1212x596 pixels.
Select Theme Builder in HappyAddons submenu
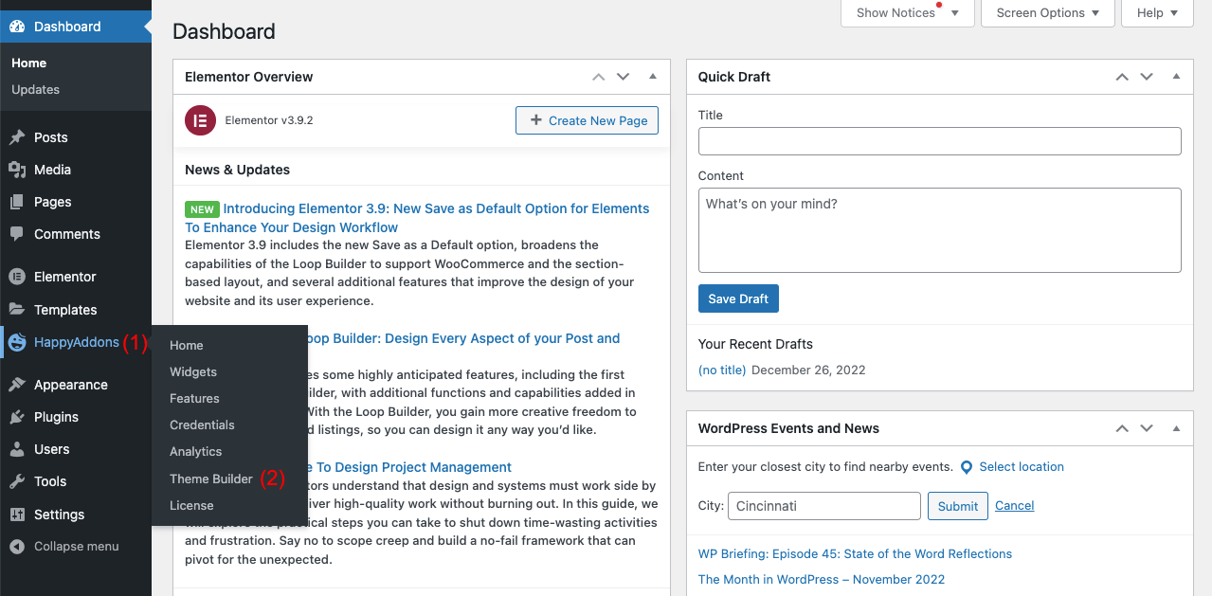211,479
